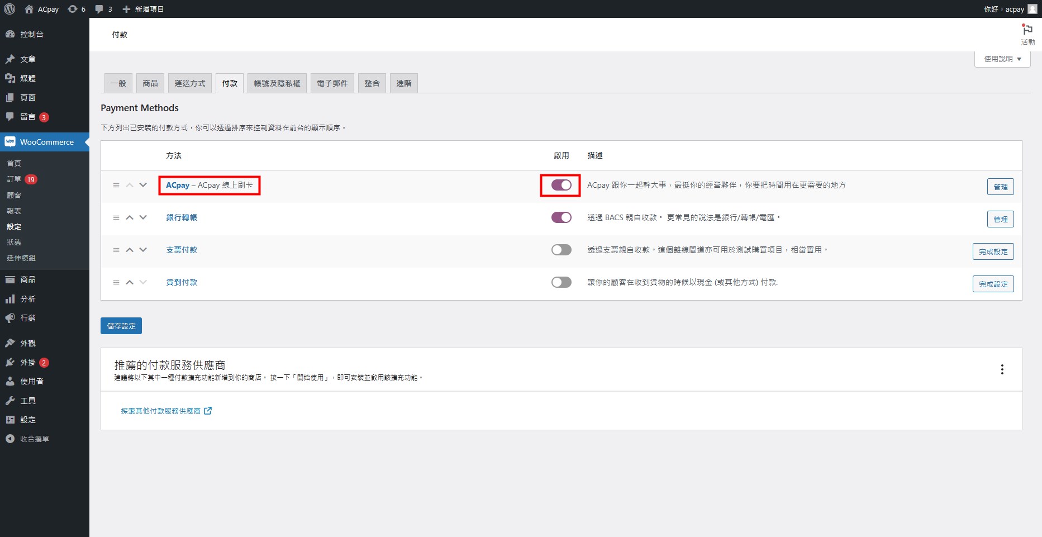Click 完成設定 for 支票付款

(x=993, y=251)
